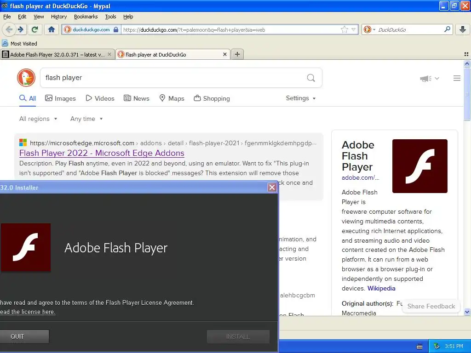Image resolution: width=471 pixels, height=353 pixels.
Task: Go back with the browser back arrow
Action: [x=9, y=29]
